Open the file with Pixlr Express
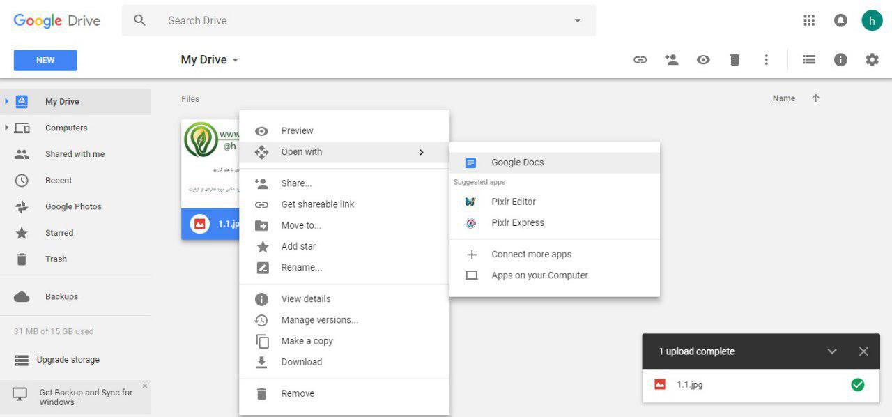The height and width of the screenshot is (417, 892). click(555, 222)
